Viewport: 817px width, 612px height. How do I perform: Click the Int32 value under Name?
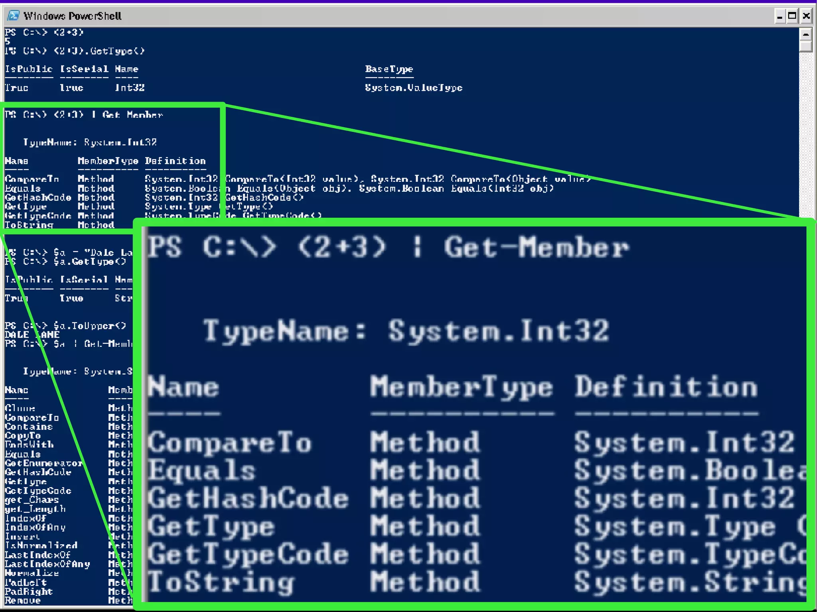[x=130, y=88]
